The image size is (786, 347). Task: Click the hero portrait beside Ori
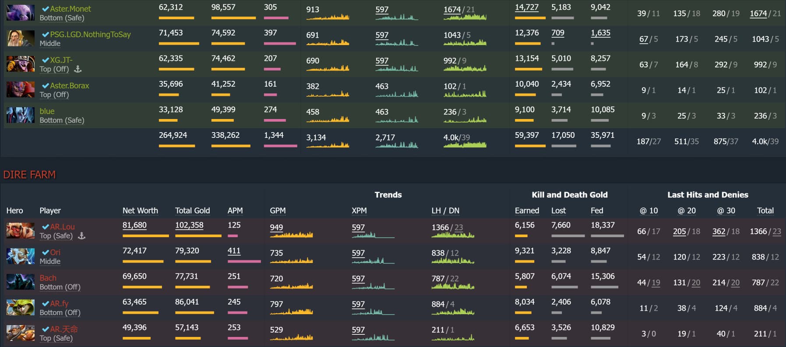pyautogui.click(x=20, y=256)
